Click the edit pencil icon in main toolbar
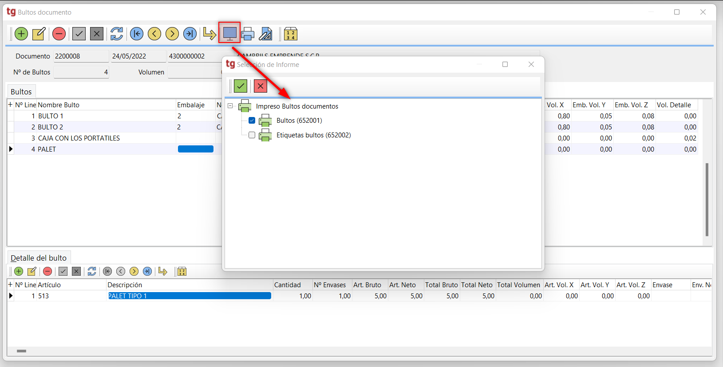The width and height of the screenshot is (723, 367). pyautogui.click(x=39, y=34)
